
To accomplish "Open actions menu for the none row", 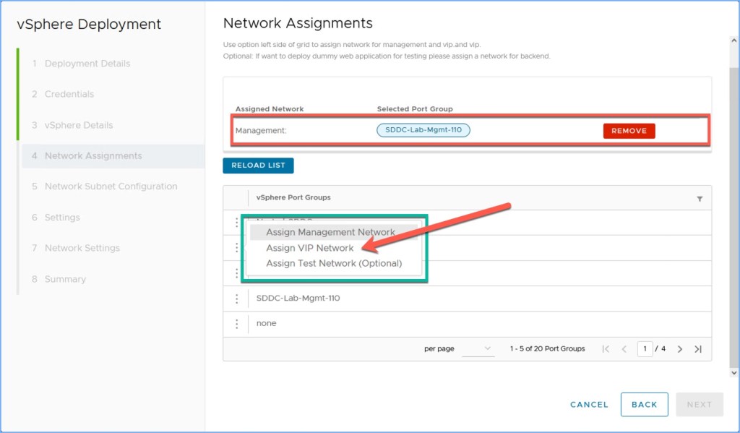I will 236,324.
